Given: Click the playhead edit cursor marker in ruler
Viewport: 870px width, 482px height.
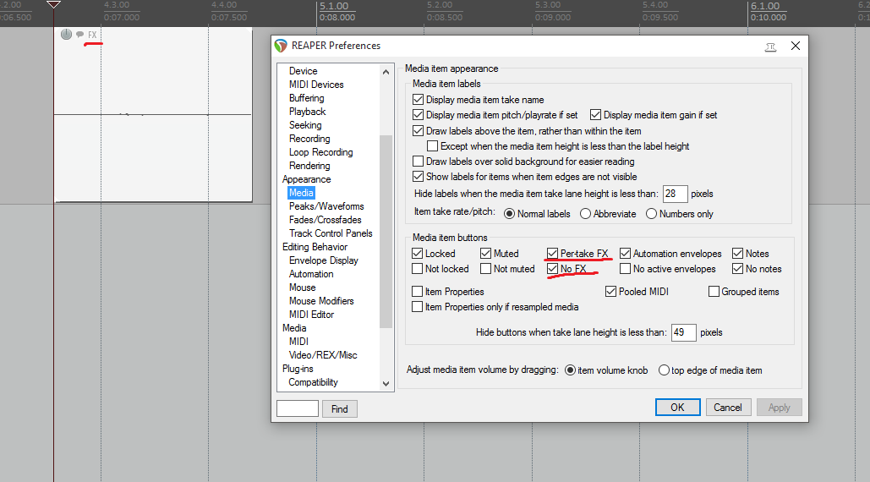Looking at the screenshot, I should coord(54,4).
